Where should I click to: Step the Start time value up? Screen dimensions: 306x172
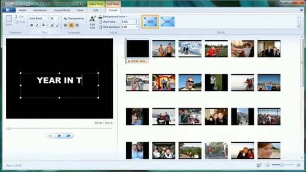[136, 21]
